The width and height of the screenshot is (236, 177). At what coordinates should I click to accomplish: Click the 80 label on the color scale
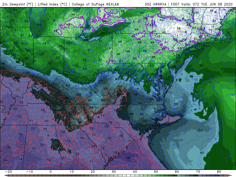click(219, 172)
